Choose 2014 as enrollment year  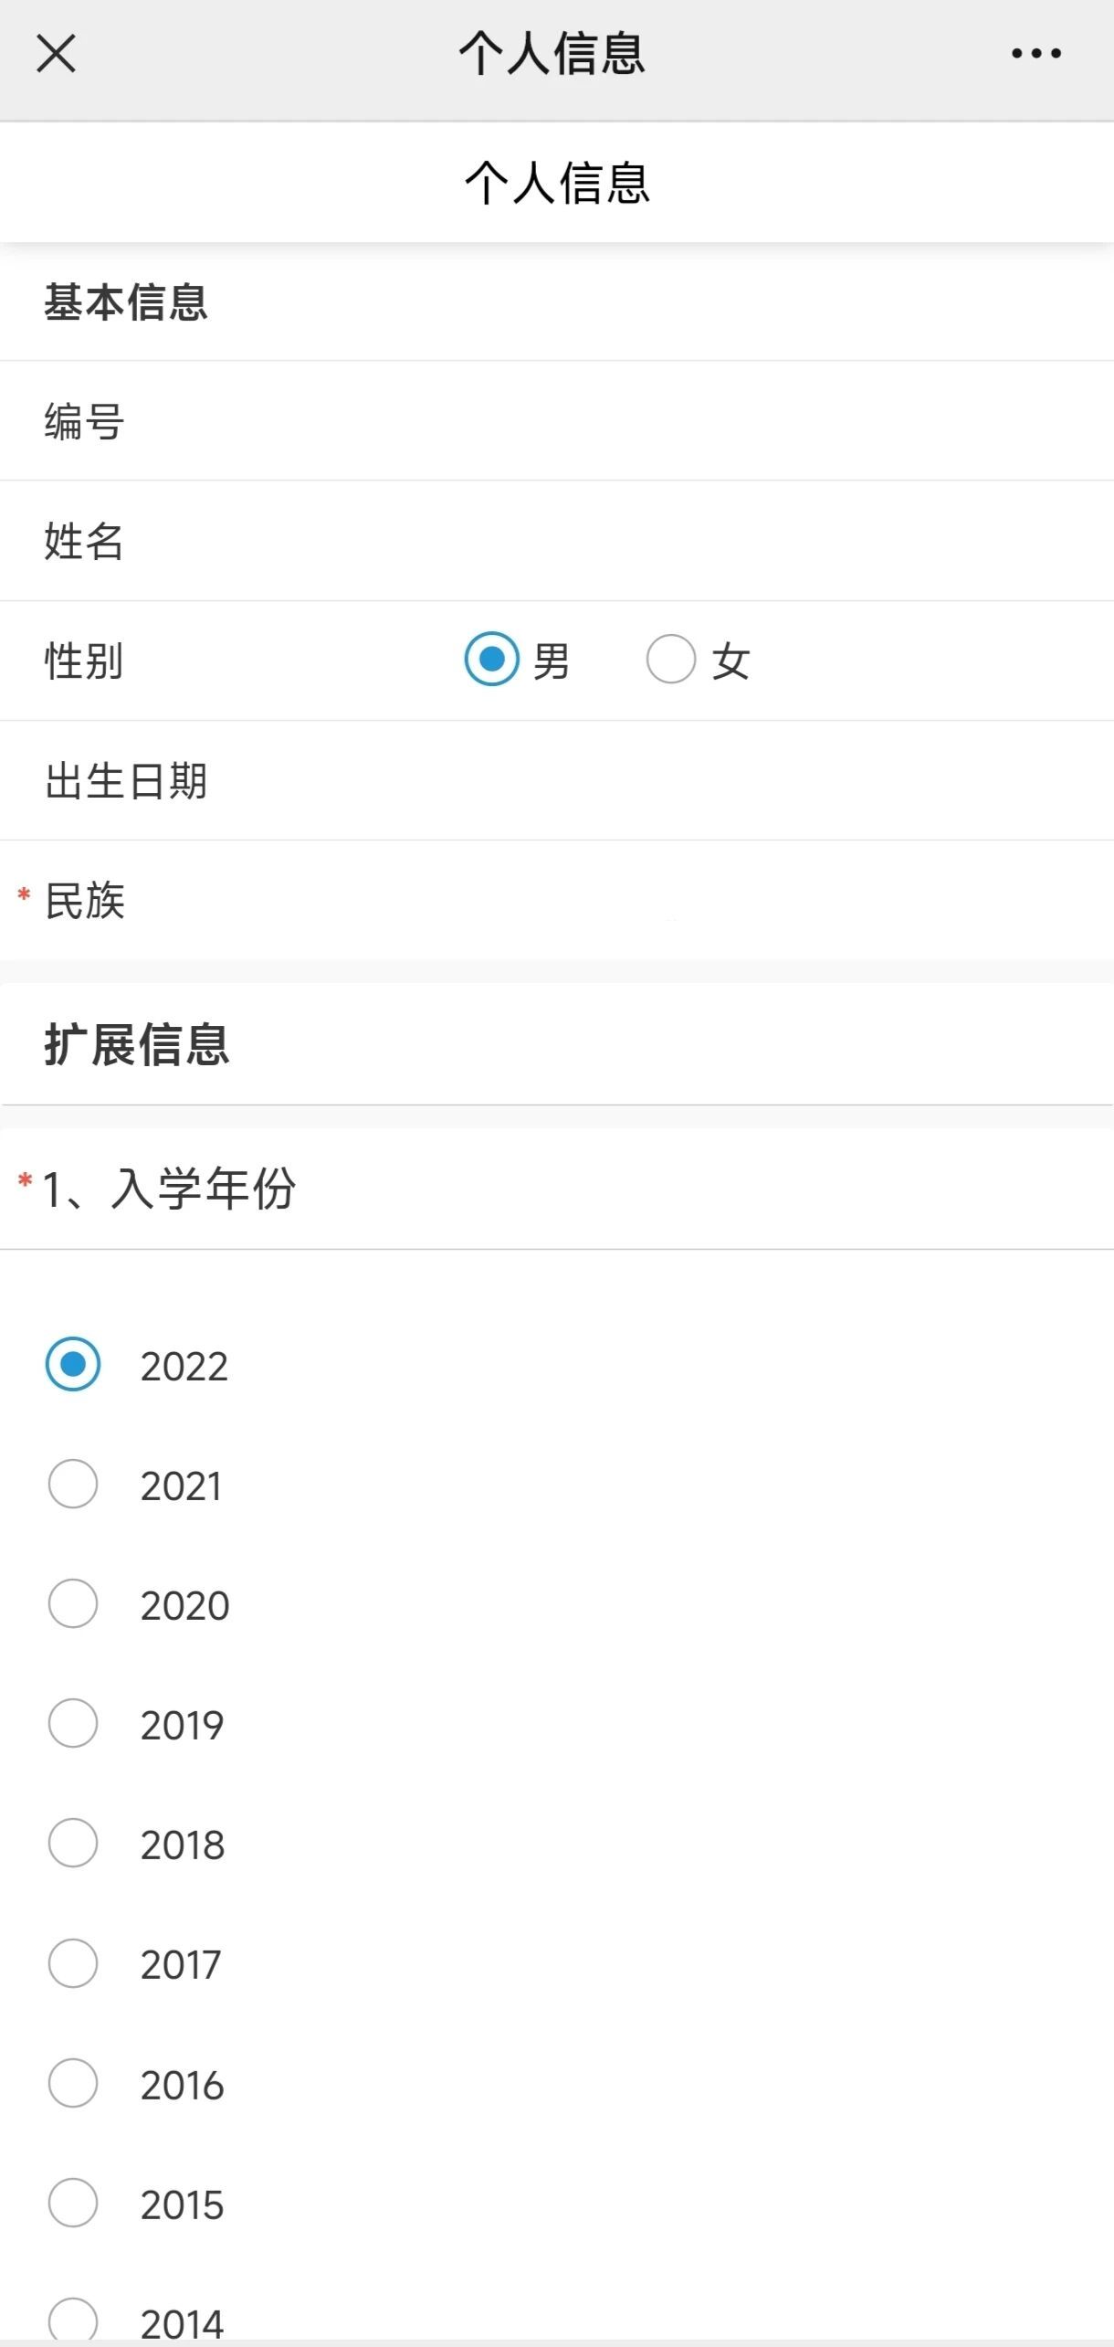[73, 2321]
